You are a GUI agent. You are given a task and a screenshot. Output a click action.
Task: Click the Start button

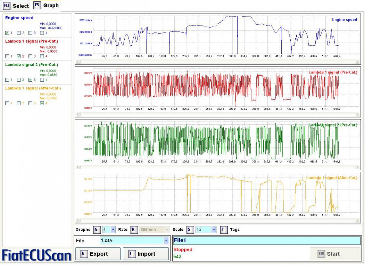335,254
